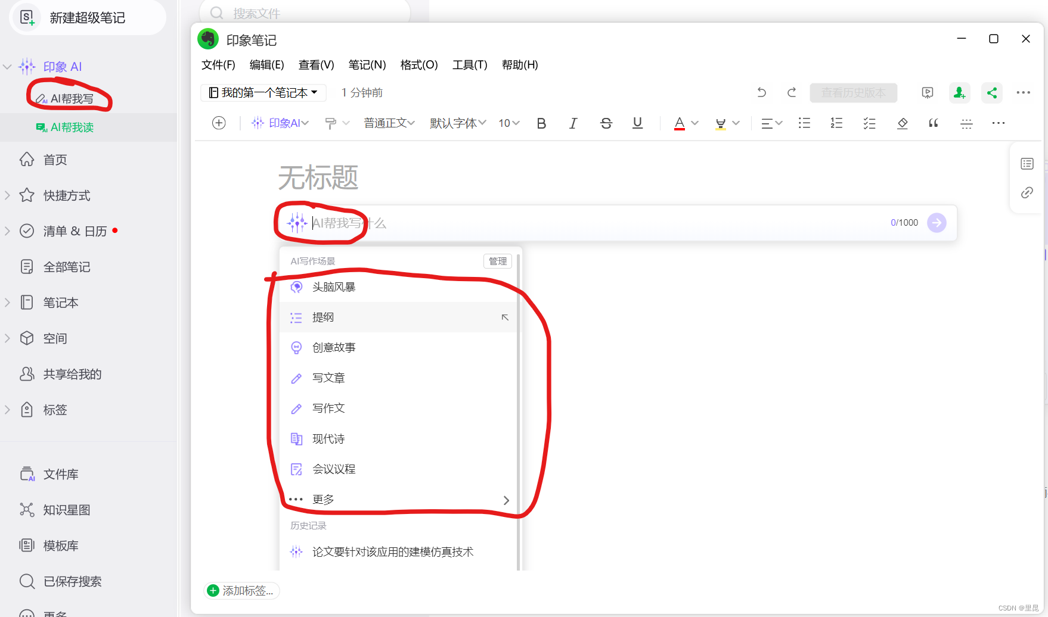Open the 文件(F) menu

[x=218, y=65]
